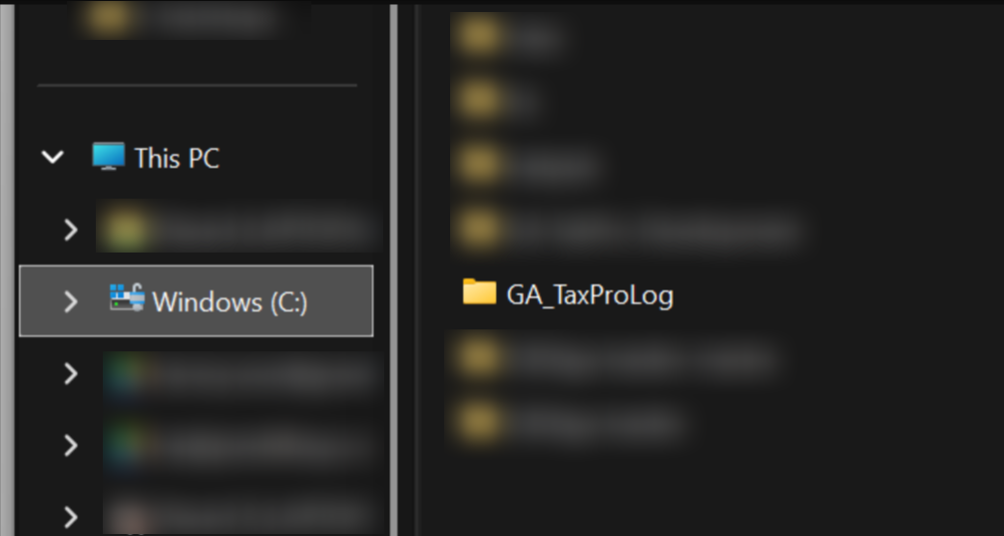The image size is (1004, 536).
Task: Click the navigation pane vertical divider
Action: pos(394,268)
